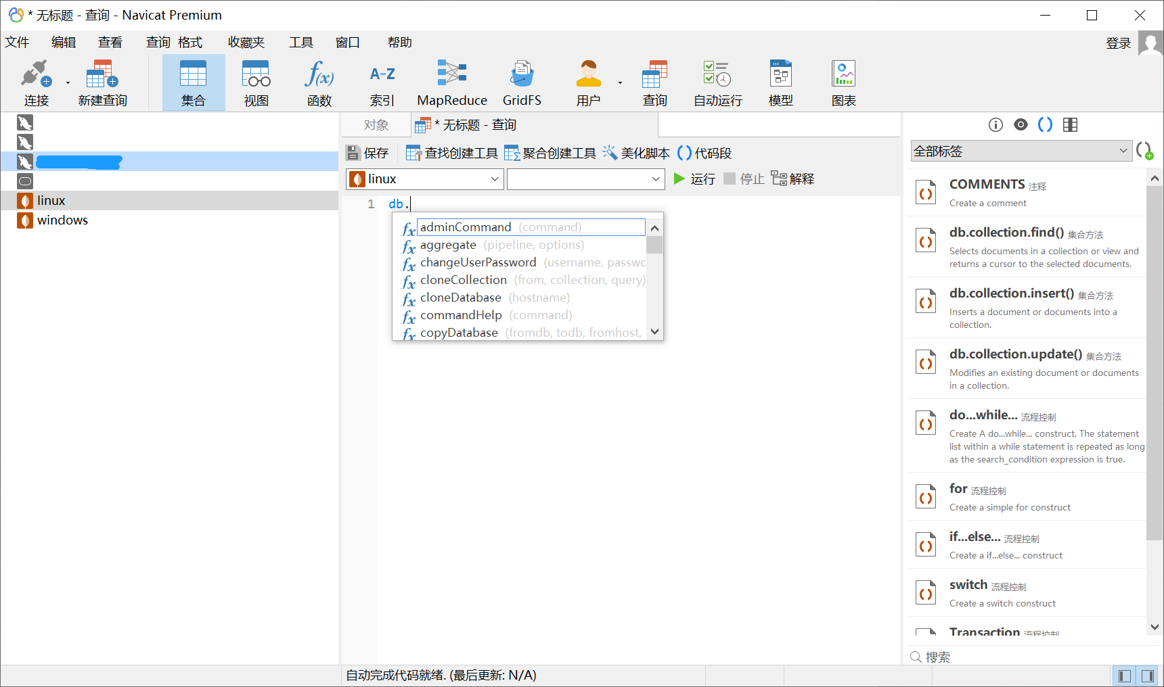
Task: Open the 文件 menu
Action: (x=18, y=43)
